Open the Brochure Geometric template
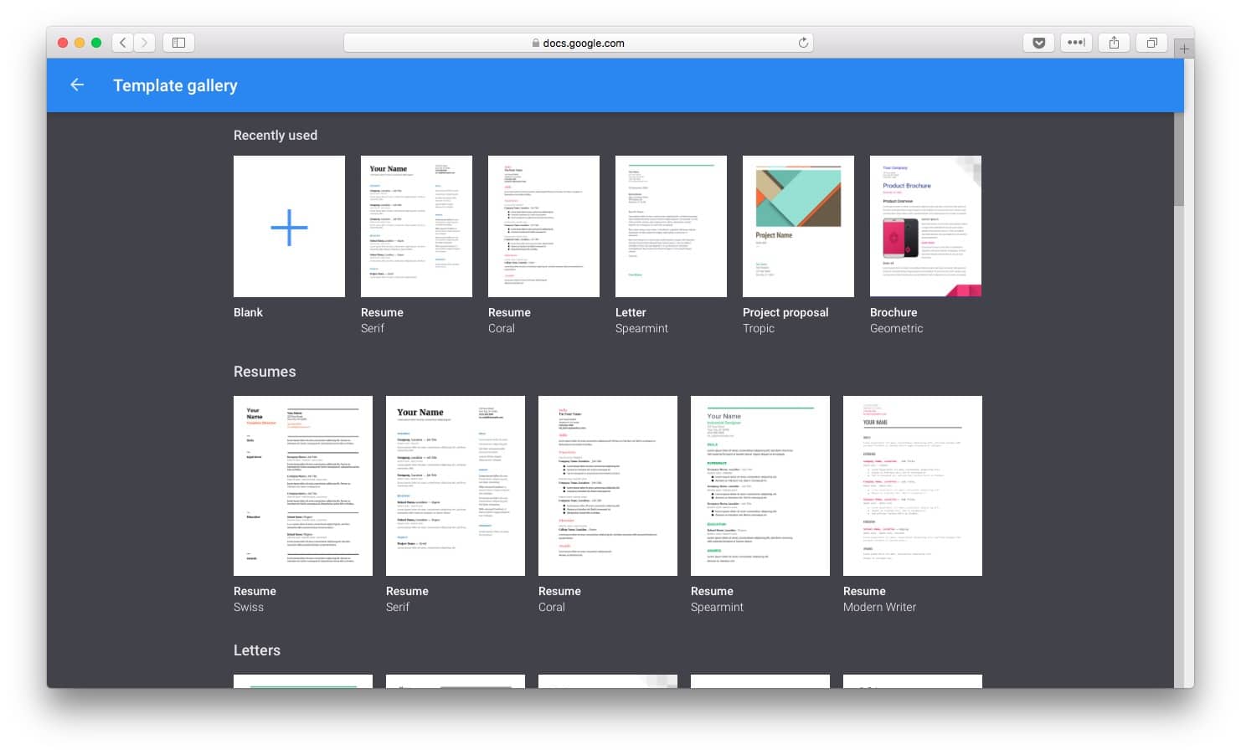Viewport: 1241px width, 755px height. (925, 227)
